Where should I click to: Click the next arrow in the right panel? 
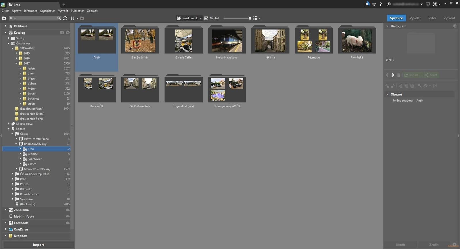[393, 75]
